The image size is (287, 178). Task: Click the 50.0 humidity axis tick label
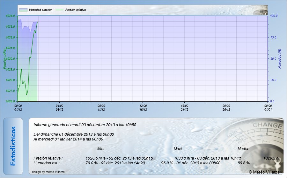[x=274, y=59]
